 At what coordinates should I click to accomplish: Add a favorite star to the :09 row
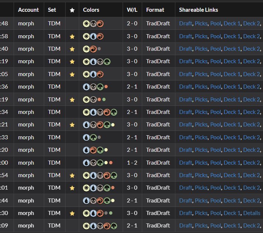pos(72,226)
